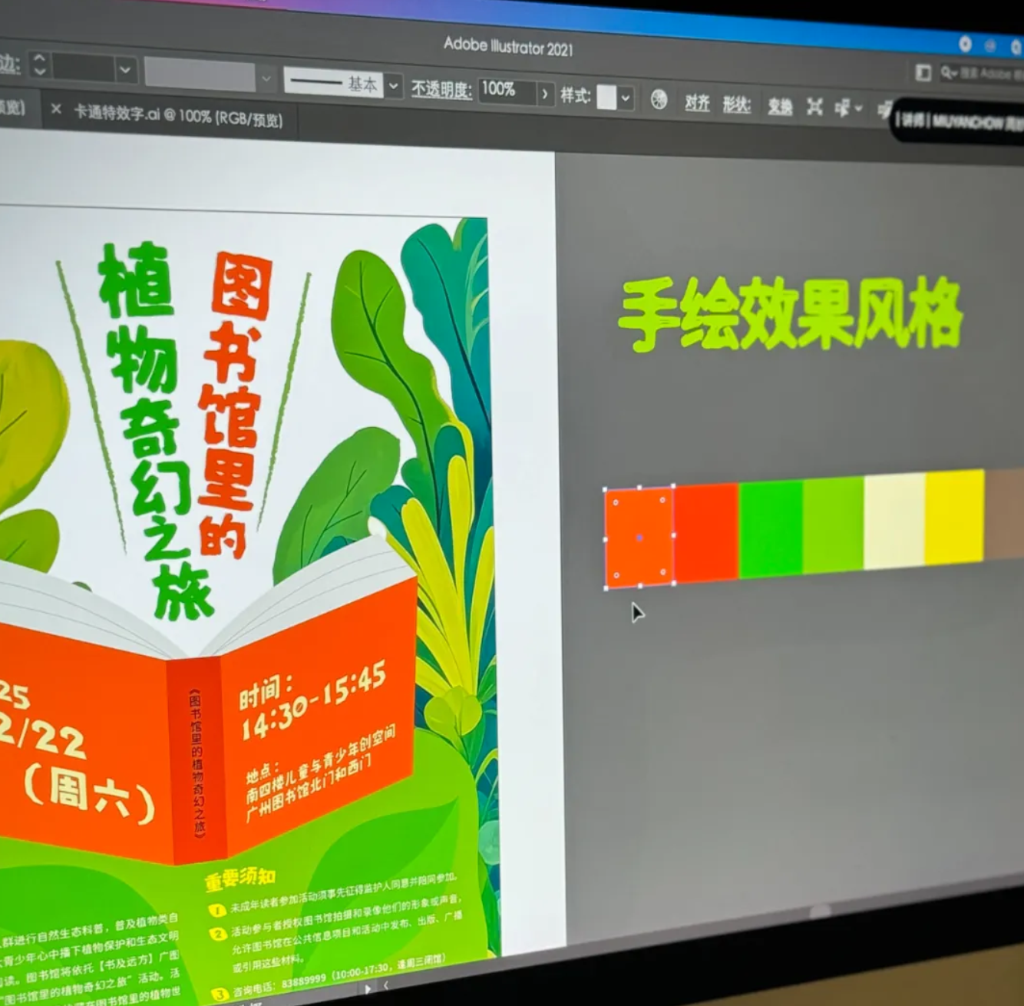Close the 卡通特效字.ai document tab
Viewport: 1024px width, 1006px height.
point(56,110)
